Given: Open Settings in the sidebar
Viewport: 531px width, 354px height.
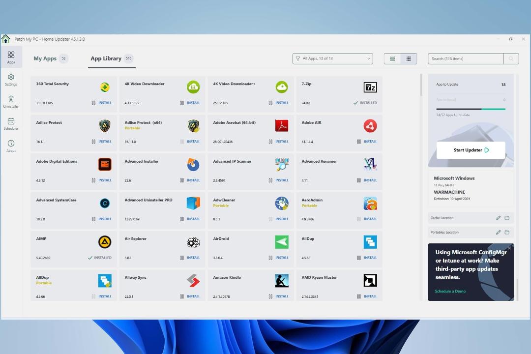Looking at the screenshot, I should pos(11,80).
